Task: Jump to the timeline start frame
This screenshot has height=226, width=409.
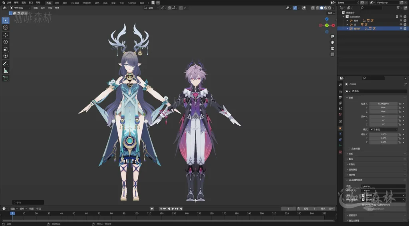Action: pos(161,209)
